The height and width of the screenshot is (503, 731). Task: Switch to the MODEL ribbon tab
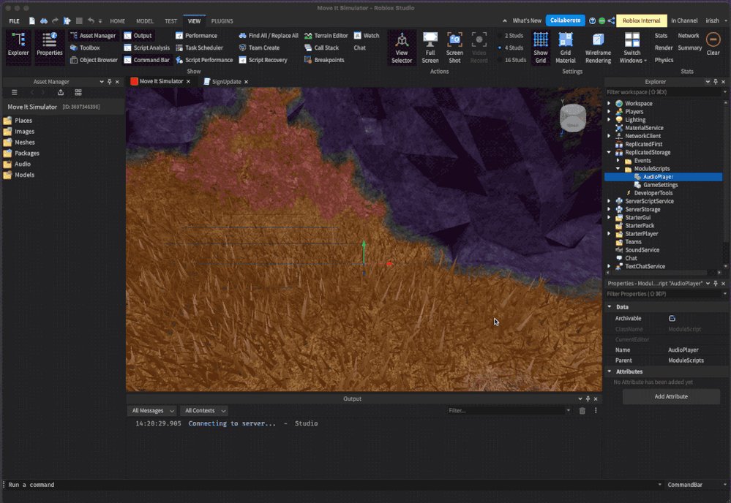tap(145, 21)
